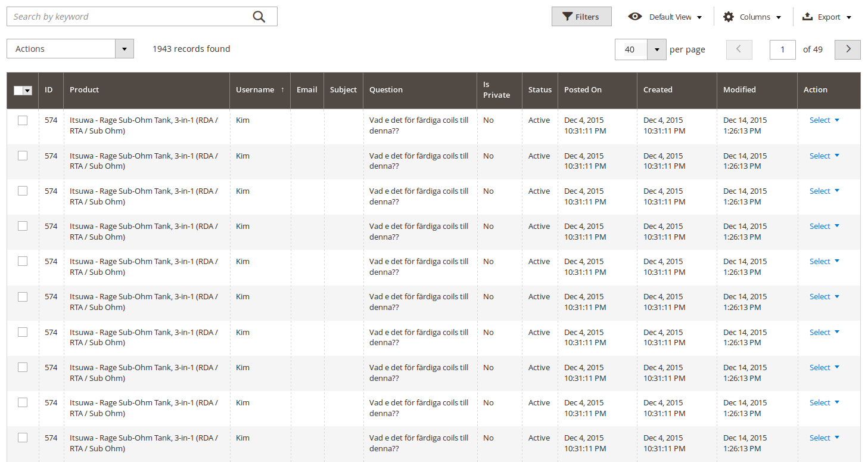The height and width of the screenshot is (462, 868).
Task: Tick the checkbox in the fourth row
Action: 23,226
